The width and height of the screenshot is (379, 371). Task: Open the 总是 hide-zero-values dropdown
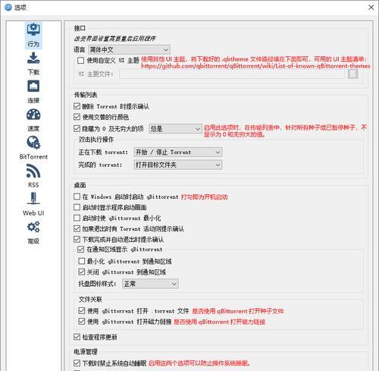[x=175, y=129]
